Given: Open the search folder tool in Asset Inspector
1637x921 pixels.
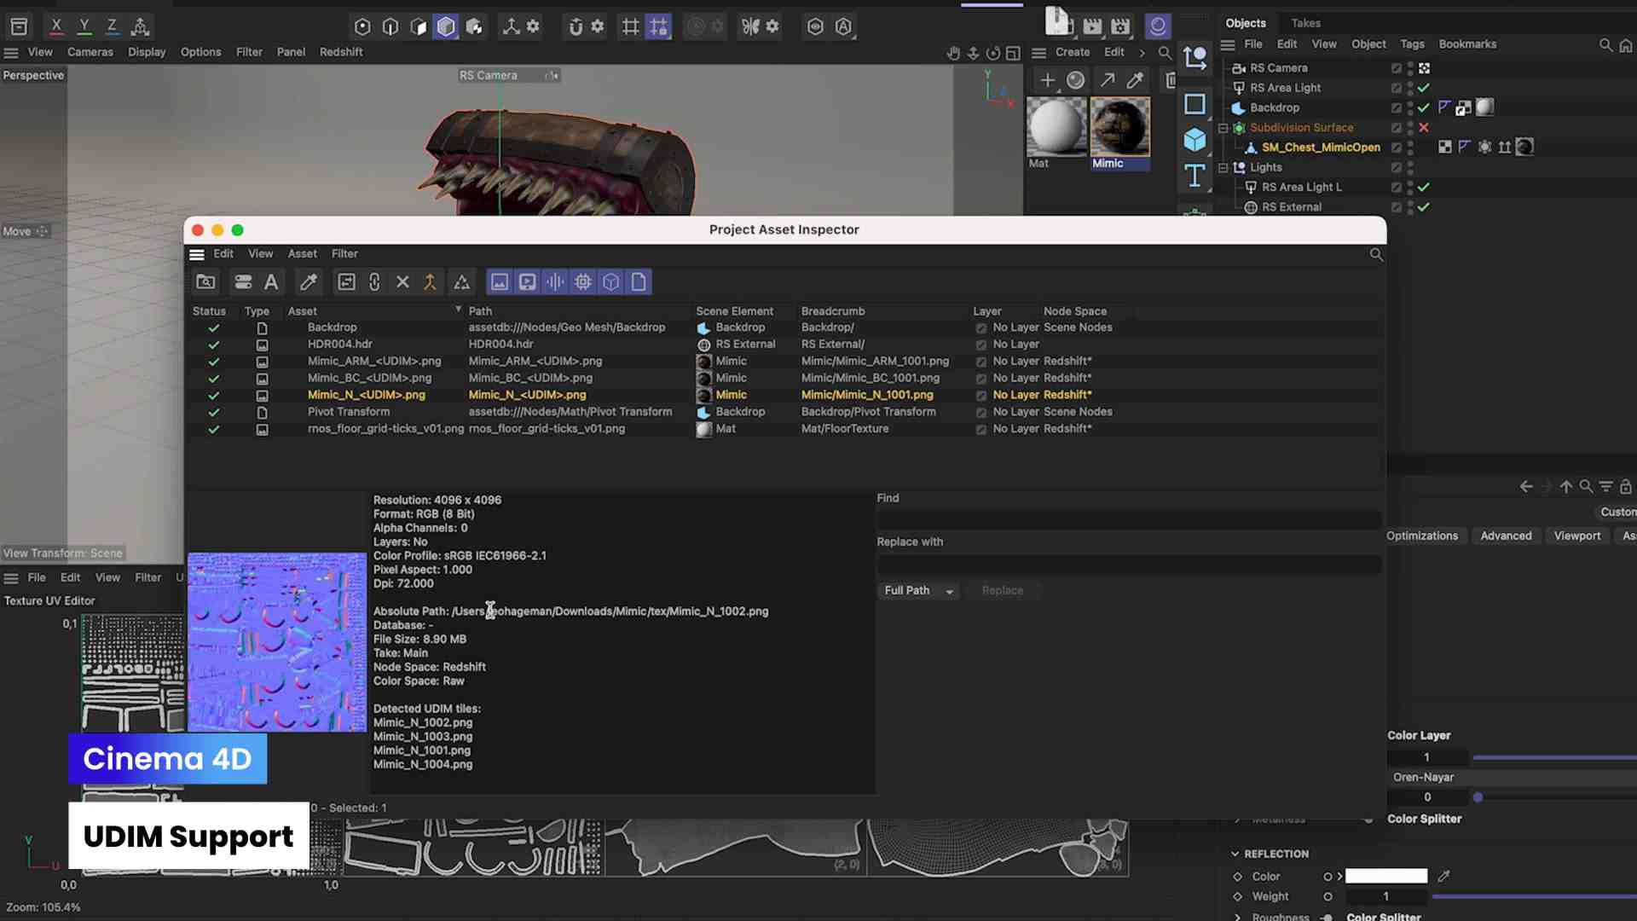Looking at the screenshot, I should click(205, 281).
